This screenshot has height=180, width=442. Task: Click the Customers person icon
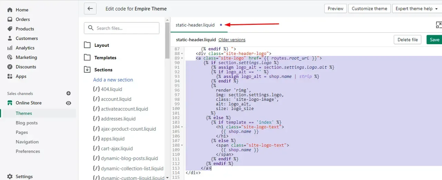[x=10, y=38]
